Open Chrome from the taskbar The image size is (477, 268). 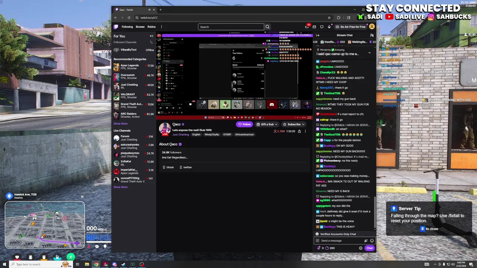click(x=96, y=264)
